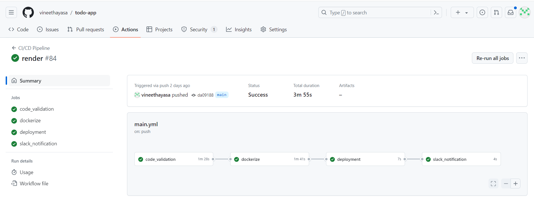Open the Insights tab
This screenshot has width=534, height=198.
click(x=239, y=30)
